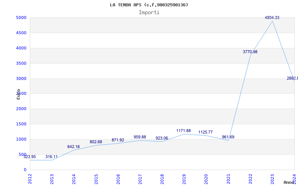Viewport: 298px width, 186px height.
Task: Select the 802.68 data label
Action: coord(96,142)
